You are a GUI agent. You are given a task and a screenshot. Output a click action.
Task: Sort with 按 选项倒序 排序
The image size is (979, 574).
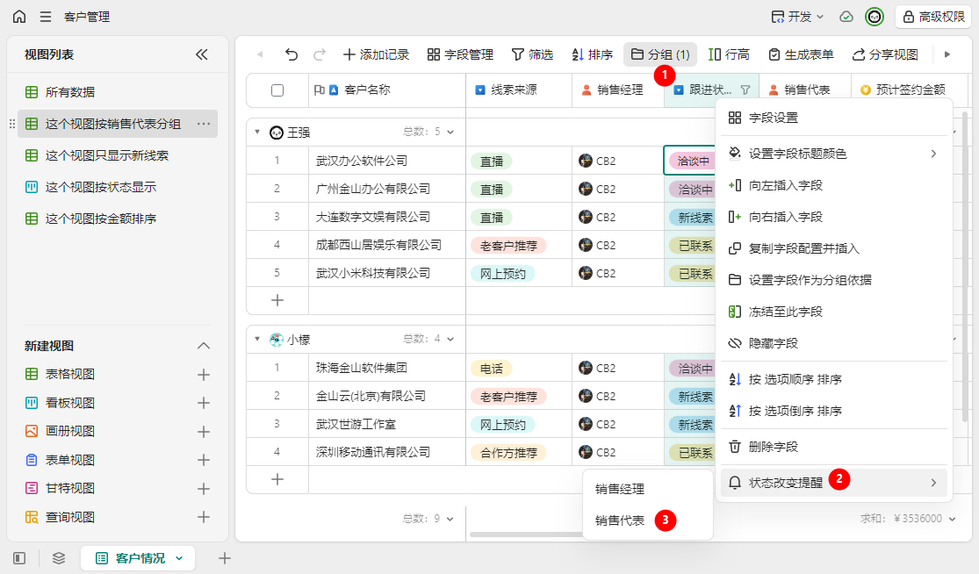tap(834, 411)
